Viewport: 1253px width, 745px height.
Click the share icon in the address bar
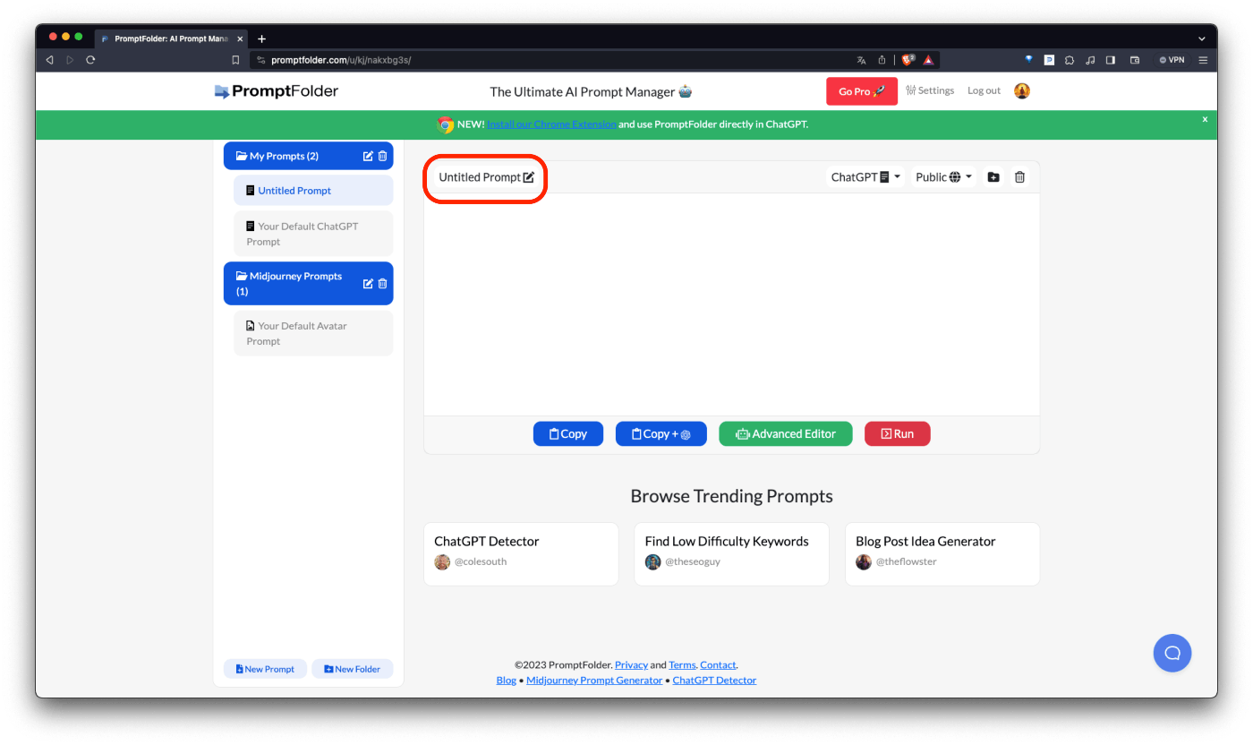(x=882, y=60)
